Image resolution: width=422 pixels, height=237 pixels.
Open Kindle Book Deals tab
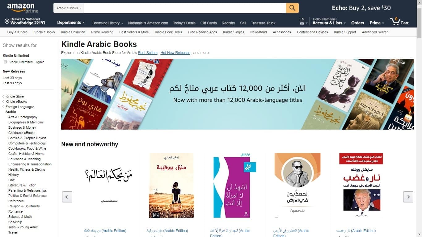(x=168, y=32)
